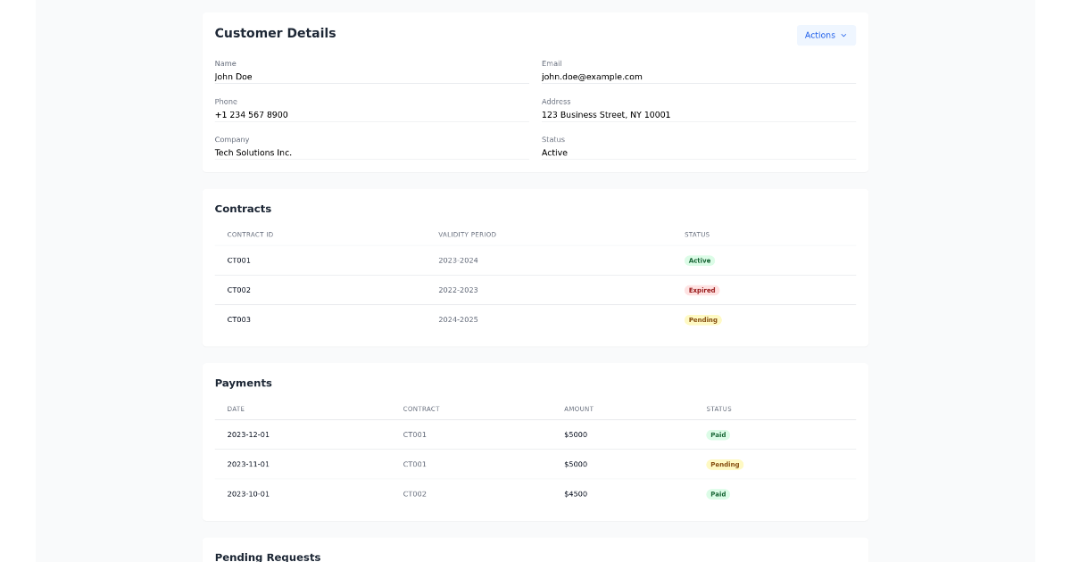Click the Active status in Customer Details
The width and height of the screenshot is (1071, 562).
coord(554,152)
